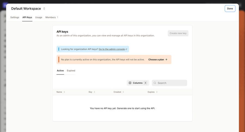Sort by the Created column
Screen dimensions: 245x132
[x=119, y=92]
